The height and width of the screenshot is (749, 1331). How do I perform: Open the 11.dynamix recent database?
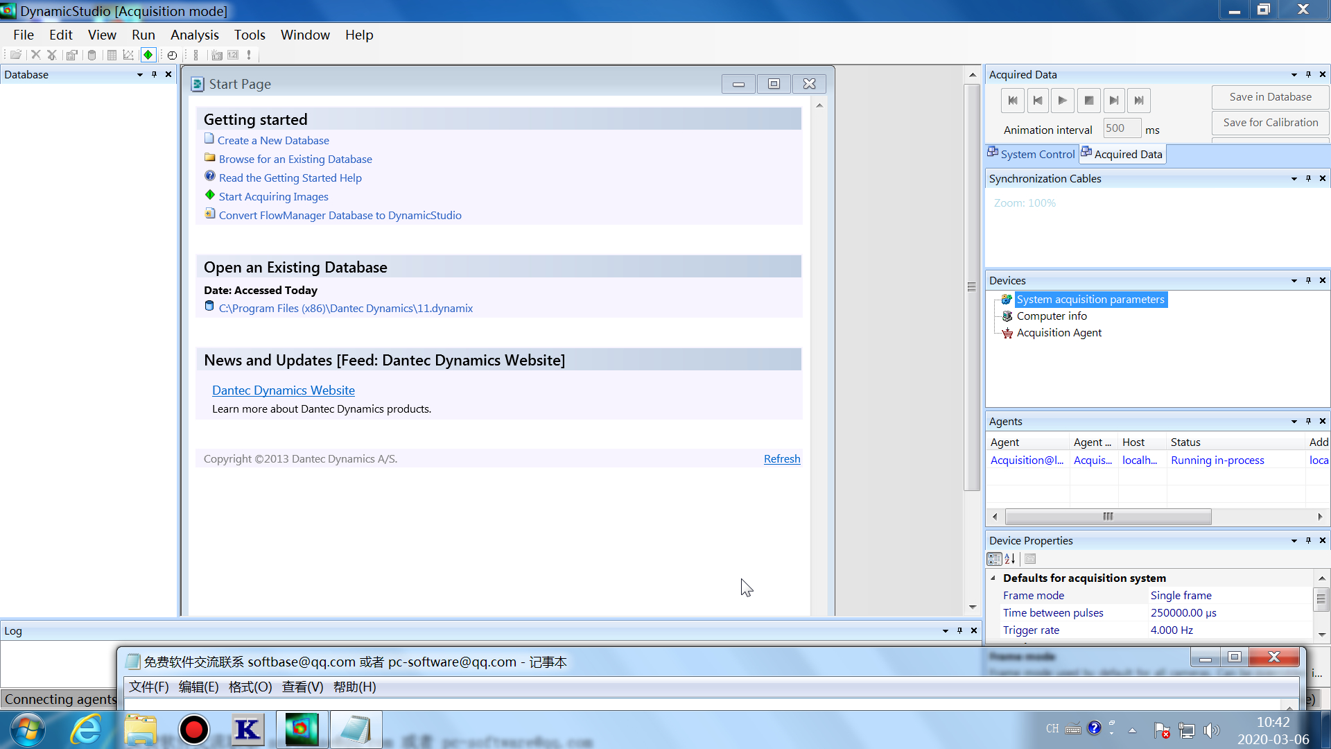click(x=346, y=308)
